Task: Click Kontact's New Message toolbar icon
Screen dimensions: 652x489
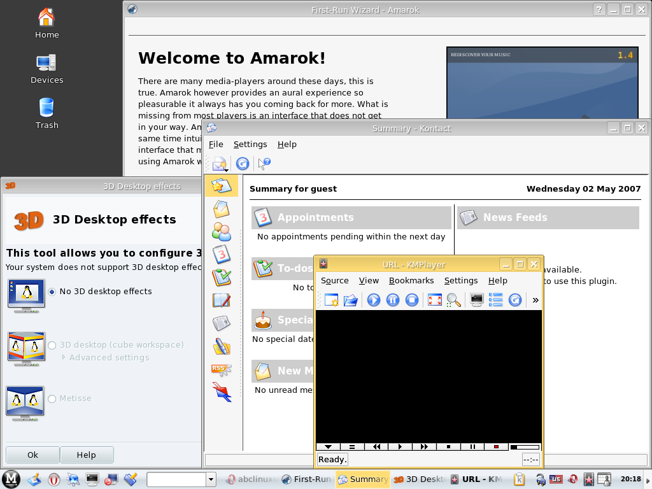Action: point(220,164)
